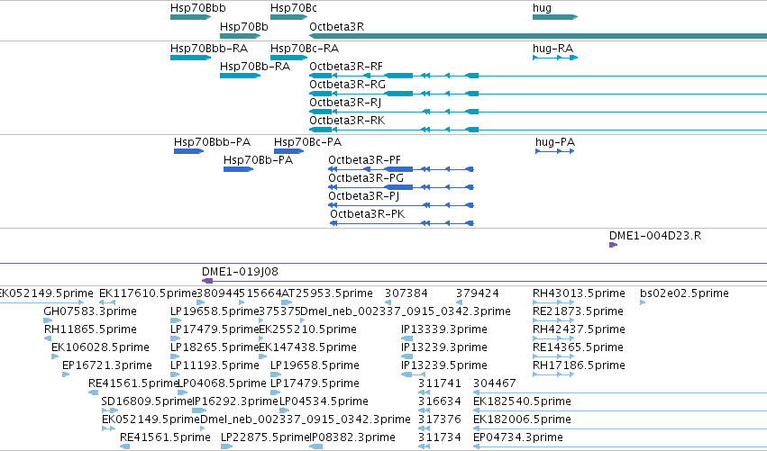The height and width of the screenshot is (451, 767).
Task: Click EST LP04068.5prime
Action: tap(183, 393)
